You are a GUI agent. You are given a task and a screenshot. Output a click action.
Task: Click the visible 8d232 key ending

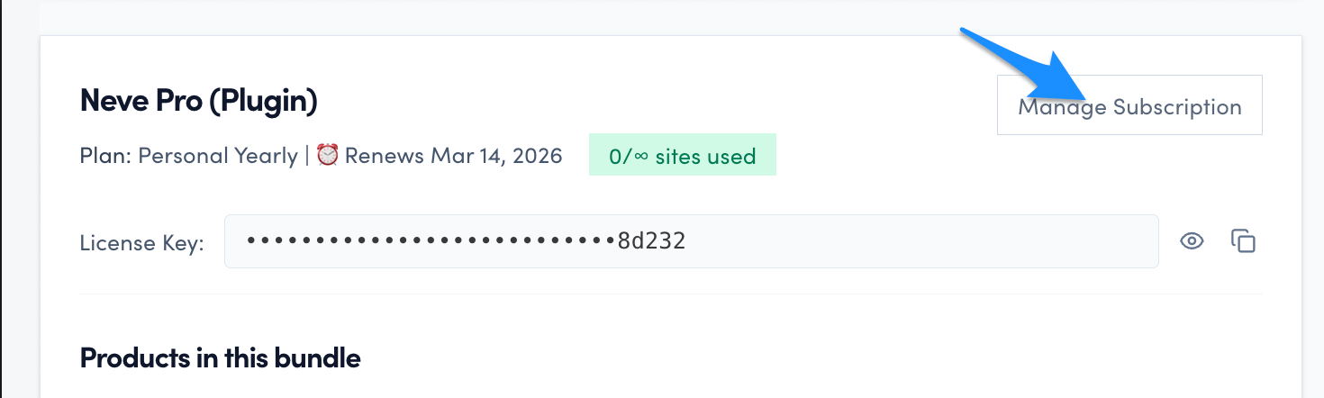click(x=651, y=241)
